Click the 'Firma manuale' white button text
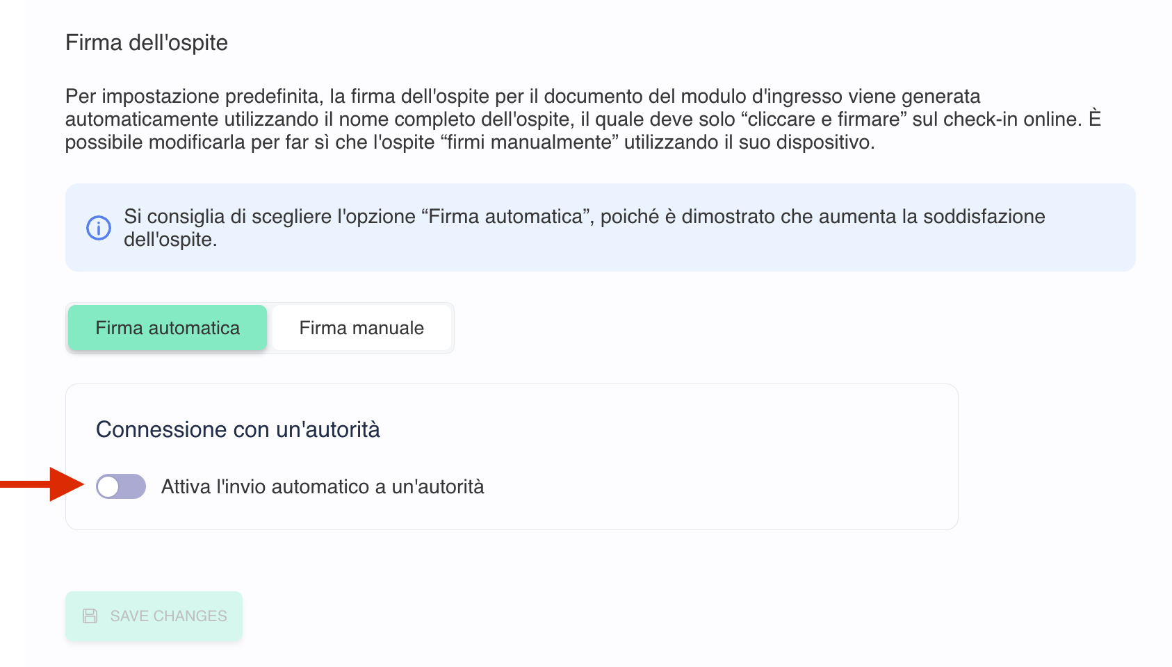The height and width of the screenshot is (667, 1172). click(x=361, y=328)
